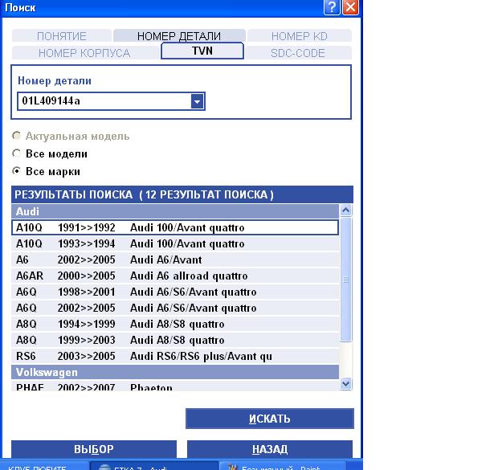The image size is (494, 470).
Task: Select the НОМЕР KD tab
Action: tap(299, 36)
